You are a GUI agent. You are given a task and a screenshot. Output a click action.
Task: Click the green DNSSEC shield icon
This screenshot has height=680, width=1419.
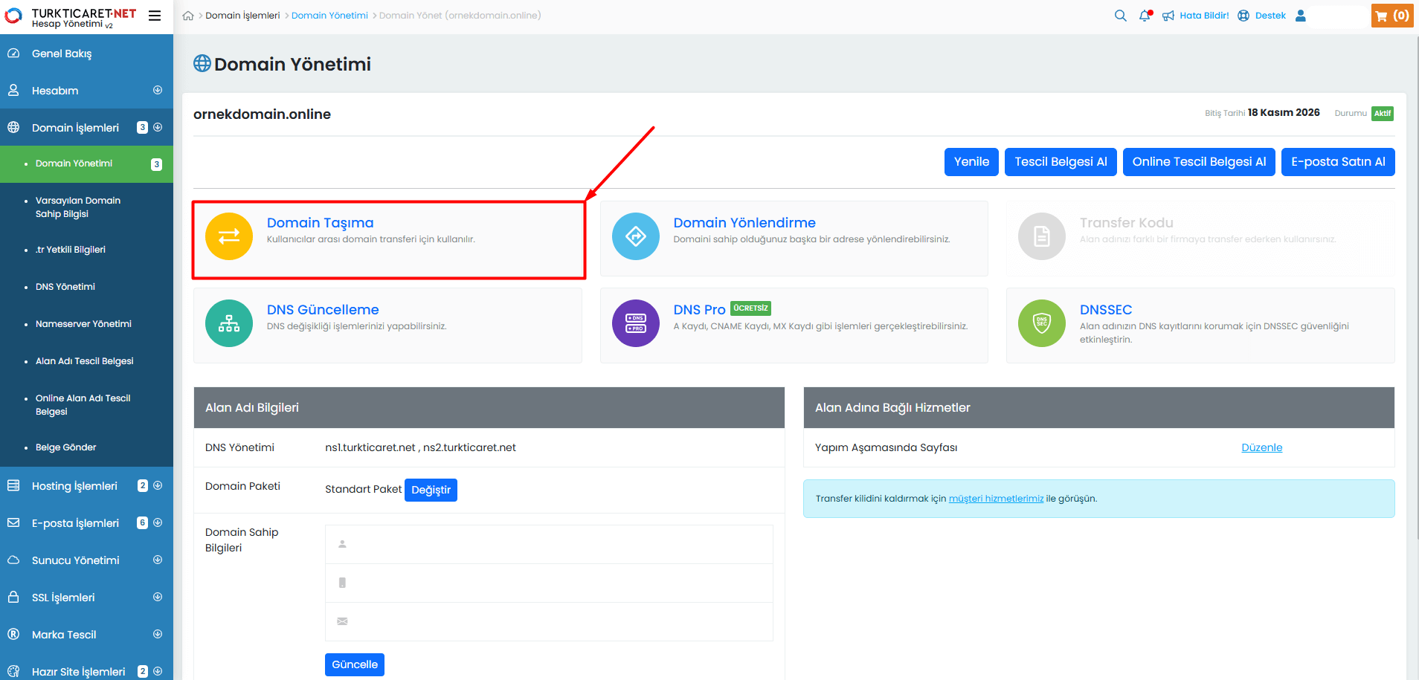tap(1041, 323)
